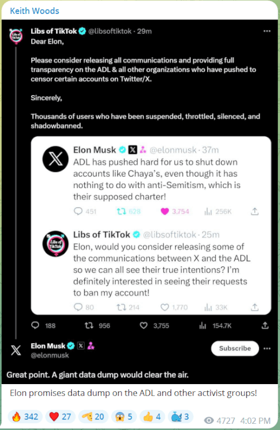This screenshot has height=430, width=280.
Task: Open the three-dot menu on Libs of TikTok tweet
Action: (x=267, y=31)
